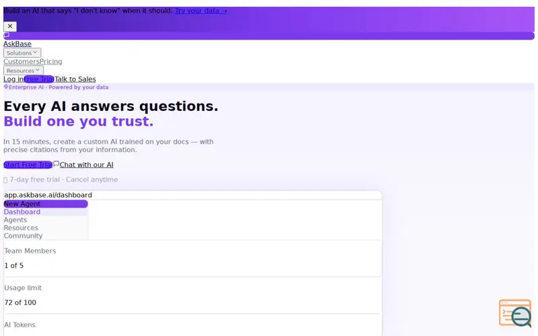
Task: Click the Team Members label
Action: 30,251
